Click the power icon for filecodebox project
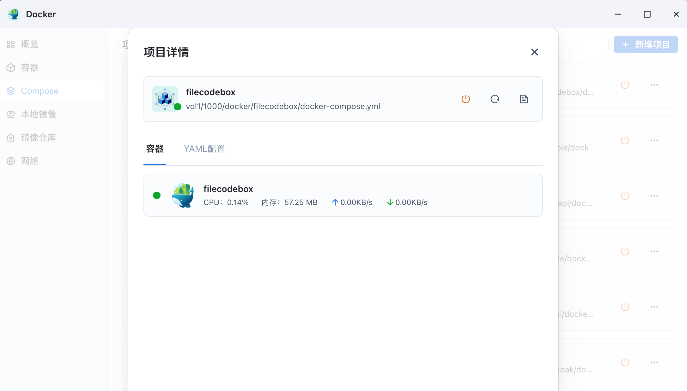Viewport: 687px width, 391px height. click(x=466, y=99)
